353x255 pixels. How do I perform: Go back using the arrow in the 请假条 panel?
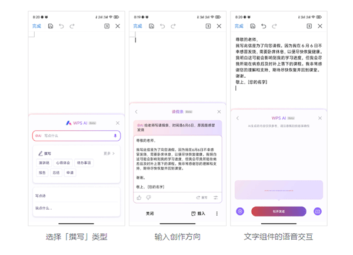click(x=137, y=111)
